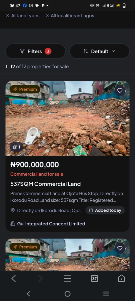Open the tab switcher showing 37
The width and height of the screenshot is (135, 301).
pyautogui.click(x=94, y=278)
